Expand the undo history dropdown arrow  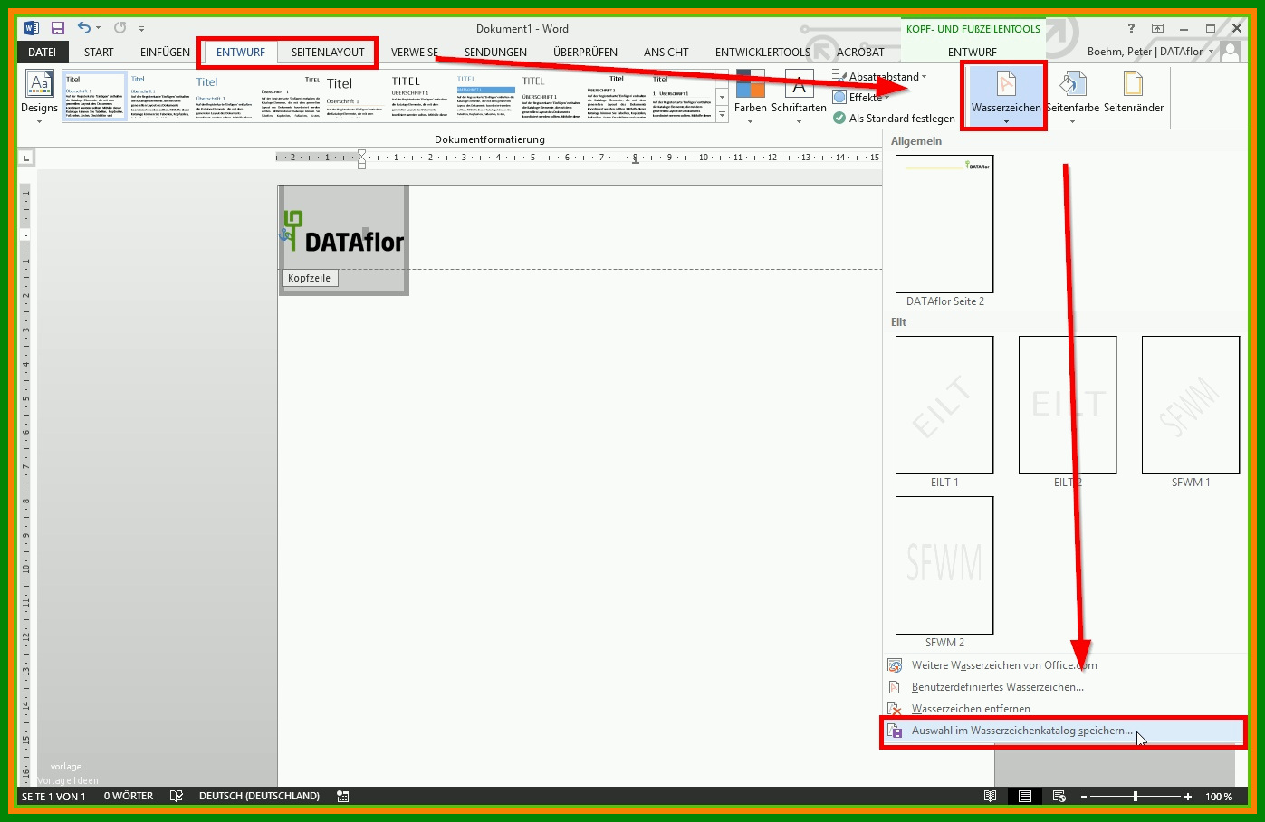[98, 29]
